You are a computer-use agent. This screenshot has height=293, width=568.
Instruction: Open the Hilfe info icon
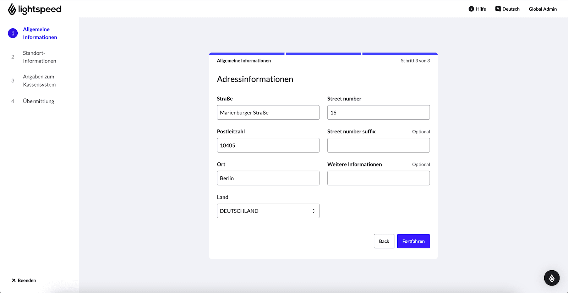[x=471, y=9]
